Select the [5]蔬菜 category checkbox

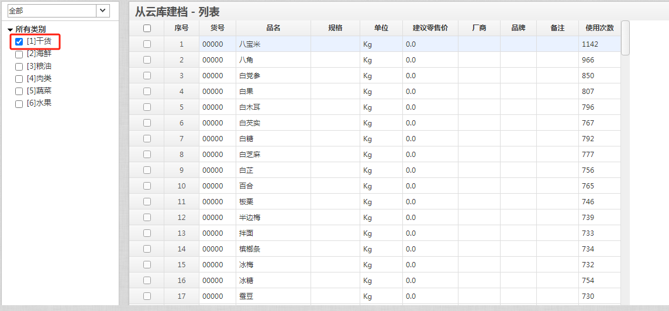19,92
